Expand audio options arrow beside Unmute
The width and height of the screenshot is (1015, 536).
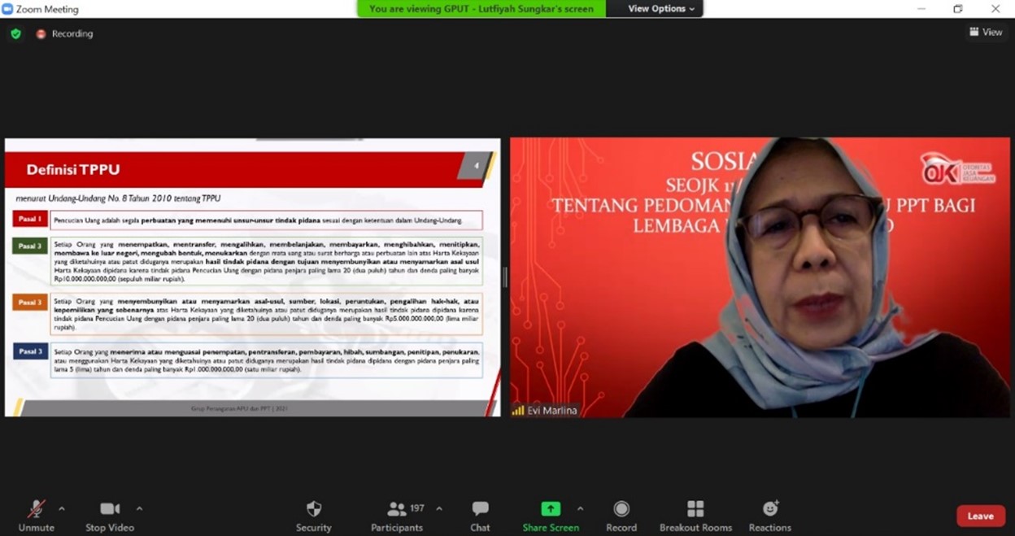pos(62,508)
